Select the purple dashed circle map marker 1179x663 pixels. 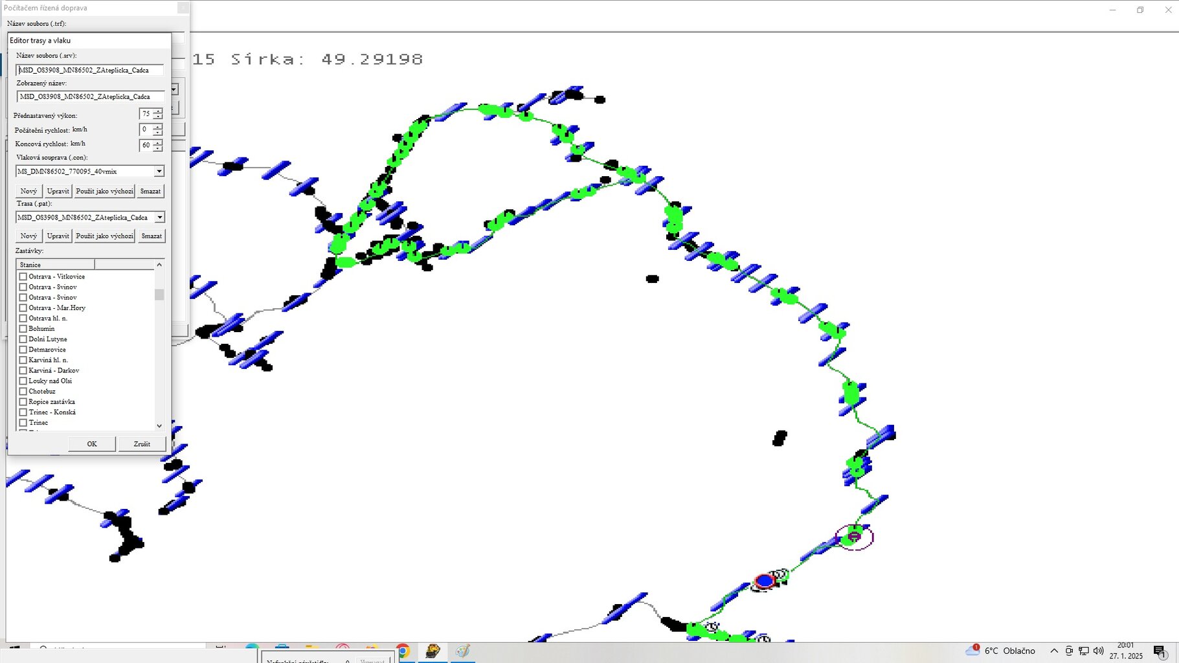click(x=854, y=537)
